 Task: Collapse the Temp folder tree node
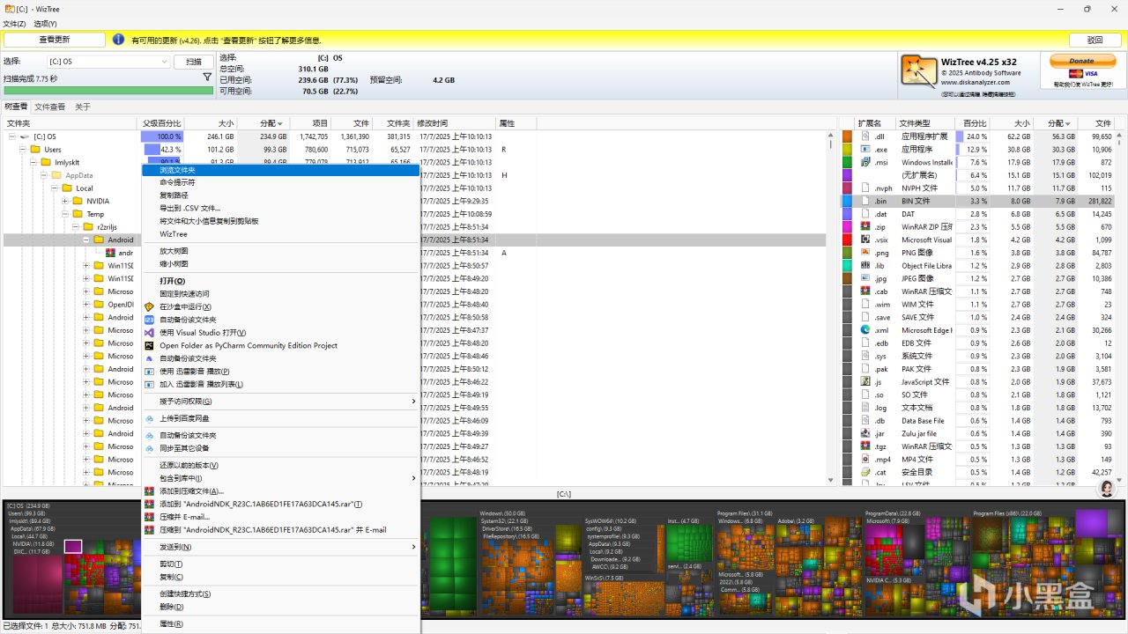[x=65, y=214]
